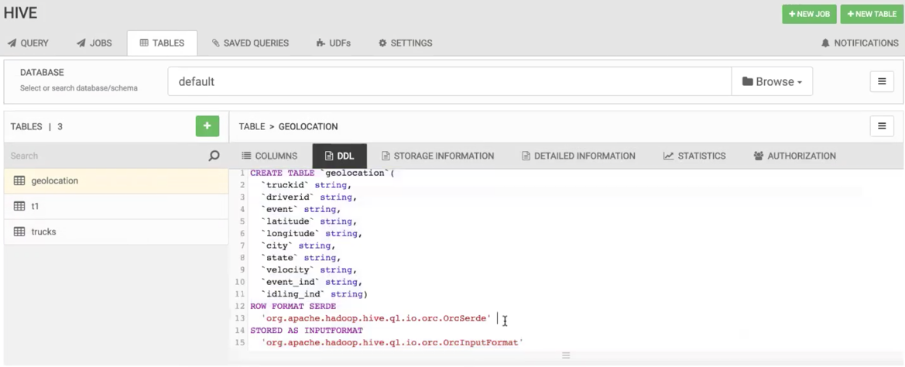
Task: Click the NEW TABLE button
Action: (x=872, y=15)
